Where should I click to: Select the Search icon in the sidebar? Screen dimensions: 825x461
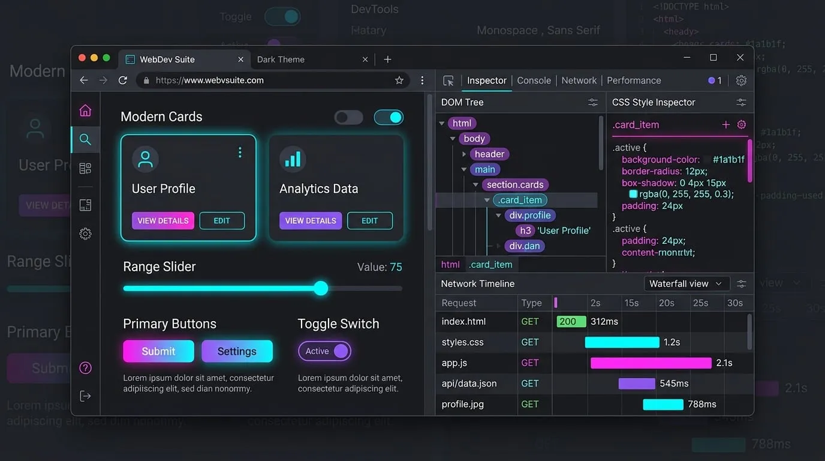85,139
